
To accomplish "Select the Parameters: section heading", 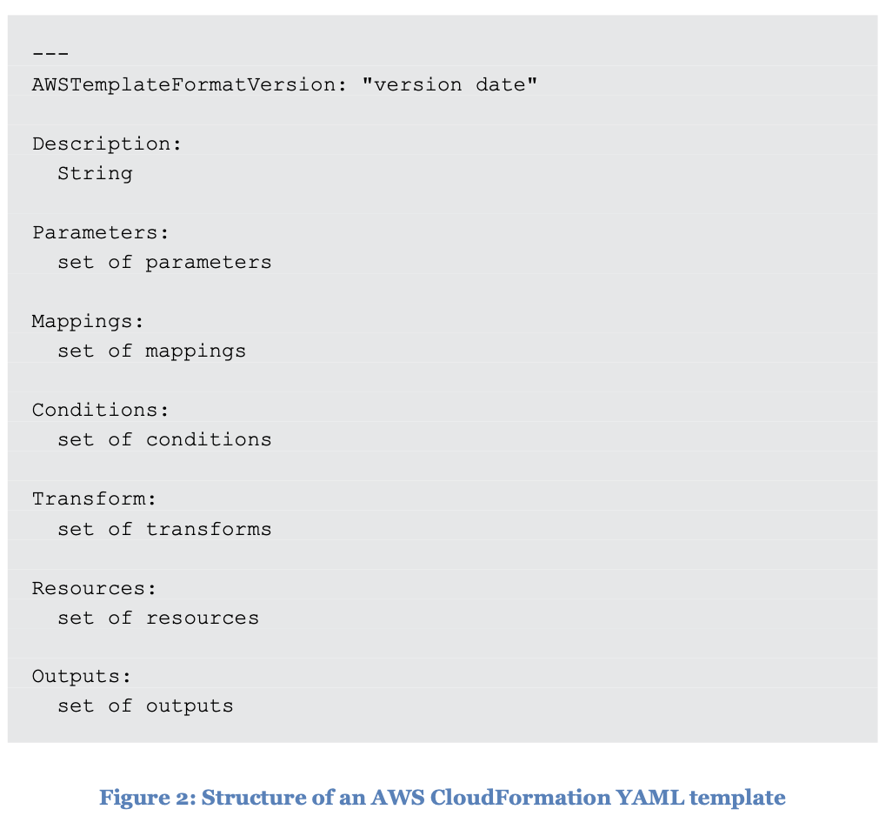I will click(101, 232).
